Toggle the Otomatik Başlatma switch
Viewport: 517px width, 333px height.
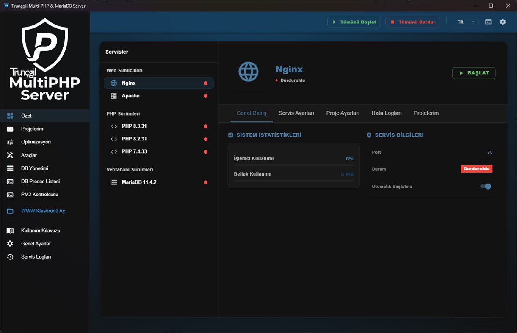click(486, 187)
